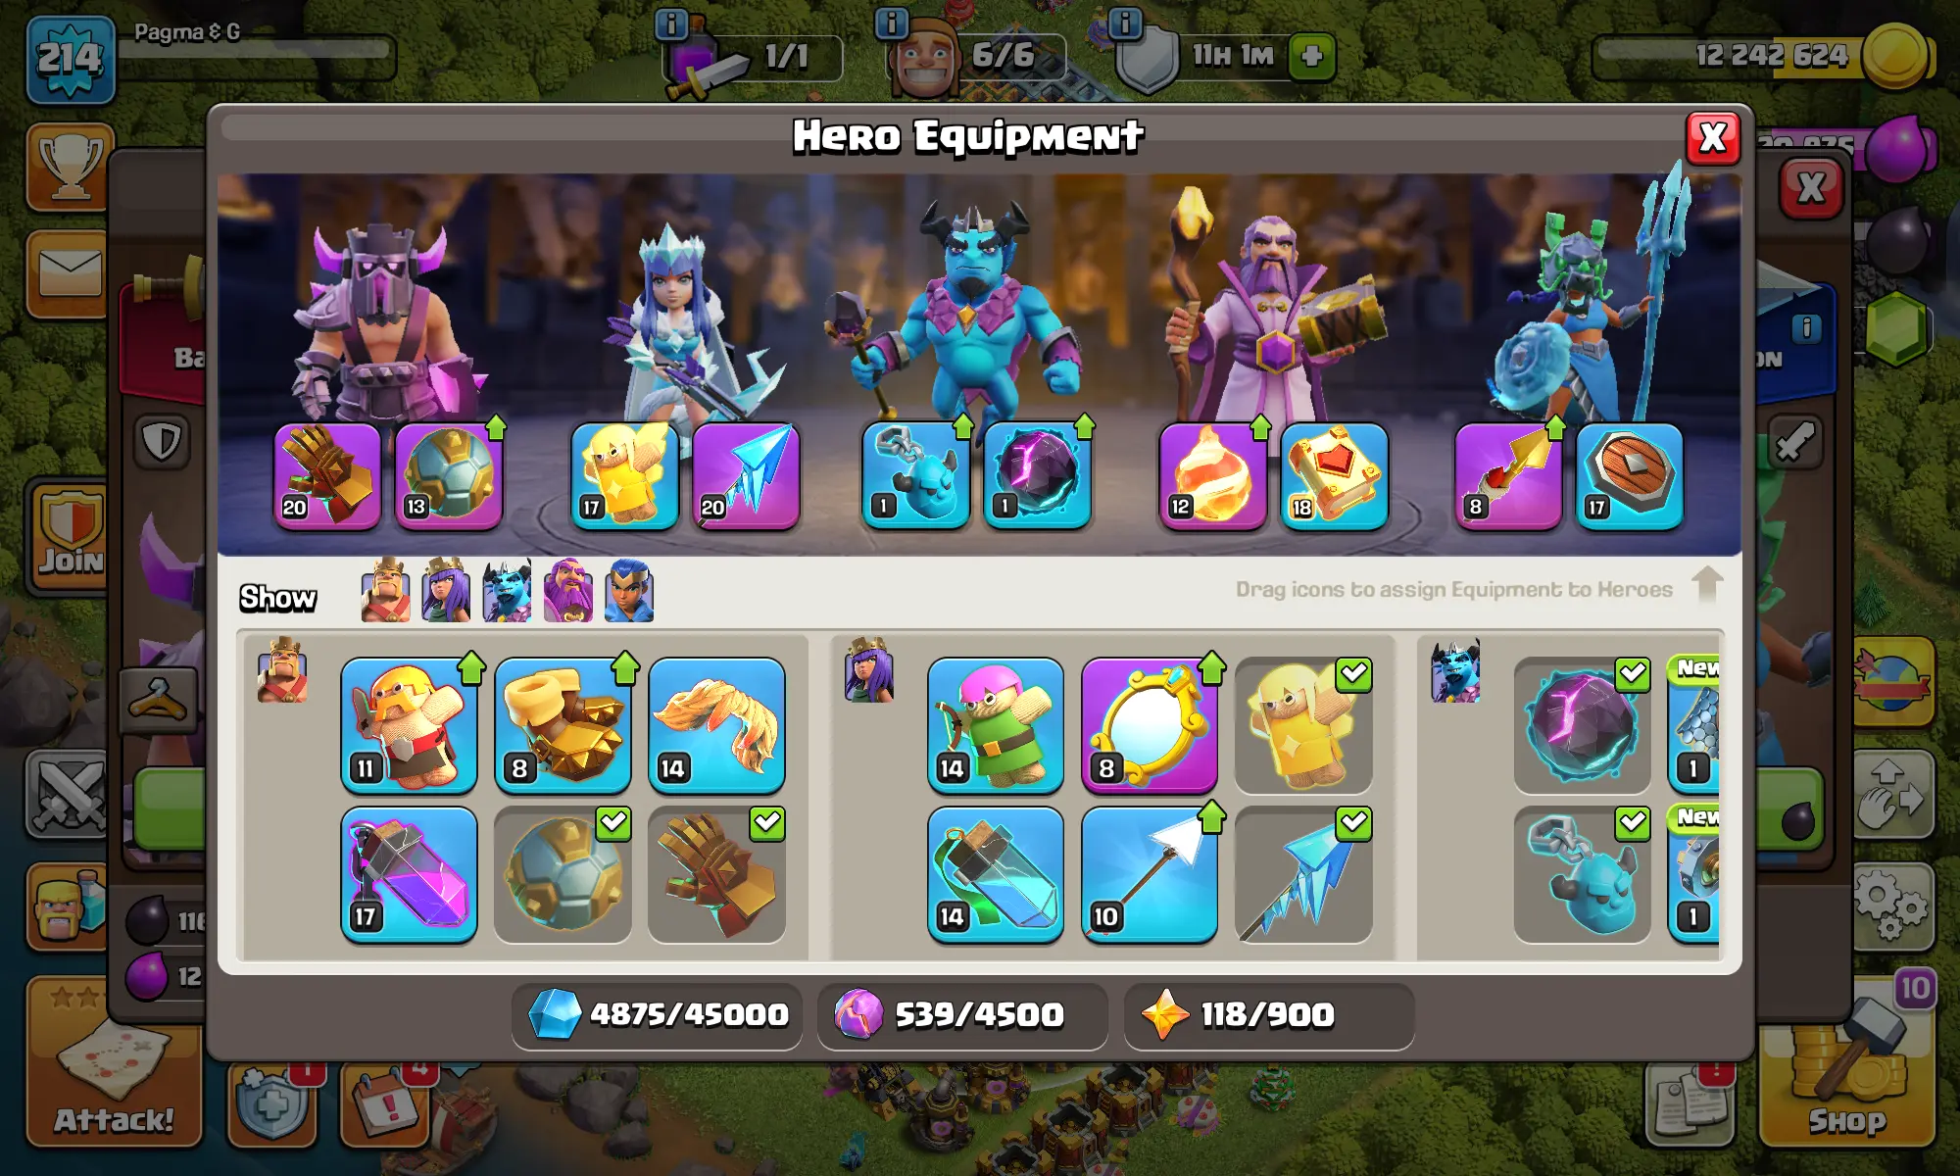Screen dimensions: 1960x1176
Task: Filter equipment by Barbarian King portrait
Action: [x=385, y=591]
